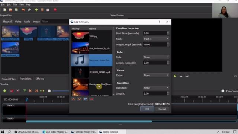Viewport: 238px width, 134px height.
Task: Remove selected file with red minus icon
Action: pyautogui.click(x=91, y=99)
